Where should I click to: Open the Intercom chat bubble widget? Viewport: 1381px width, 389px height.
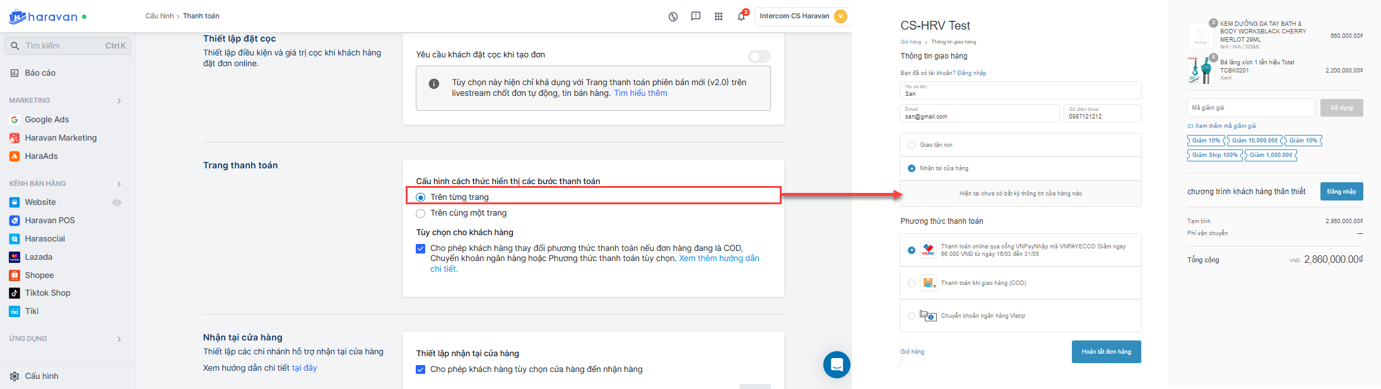[837, 364]
